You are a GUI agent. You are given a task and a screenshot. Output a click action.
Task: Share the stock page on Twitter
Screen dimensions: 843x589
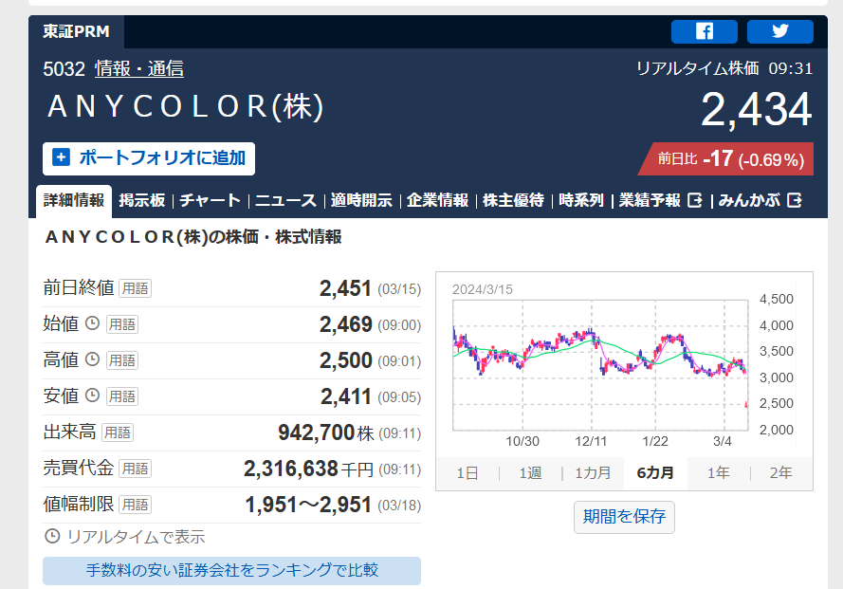pyautogui.click(x=779, y=31)
